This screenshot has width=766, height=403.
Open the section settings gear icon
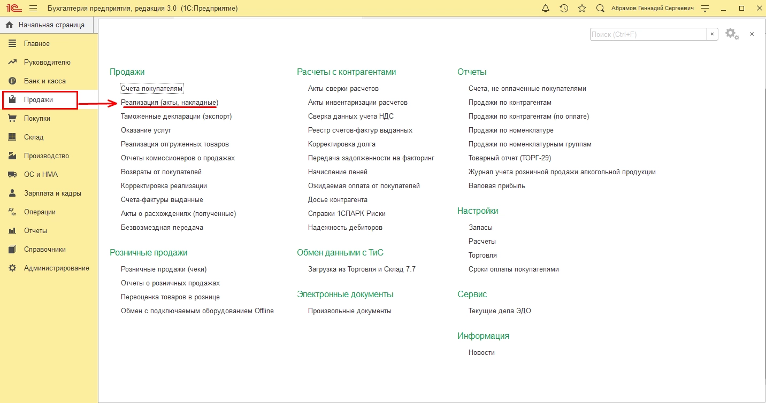point(732,34)
